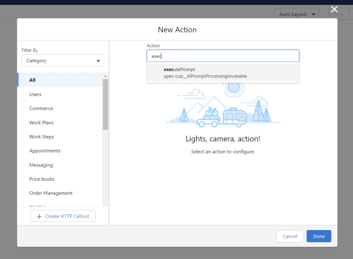Open the Work Plans category
The height and width of the screenshot is (259, 353).
(41, 123)
